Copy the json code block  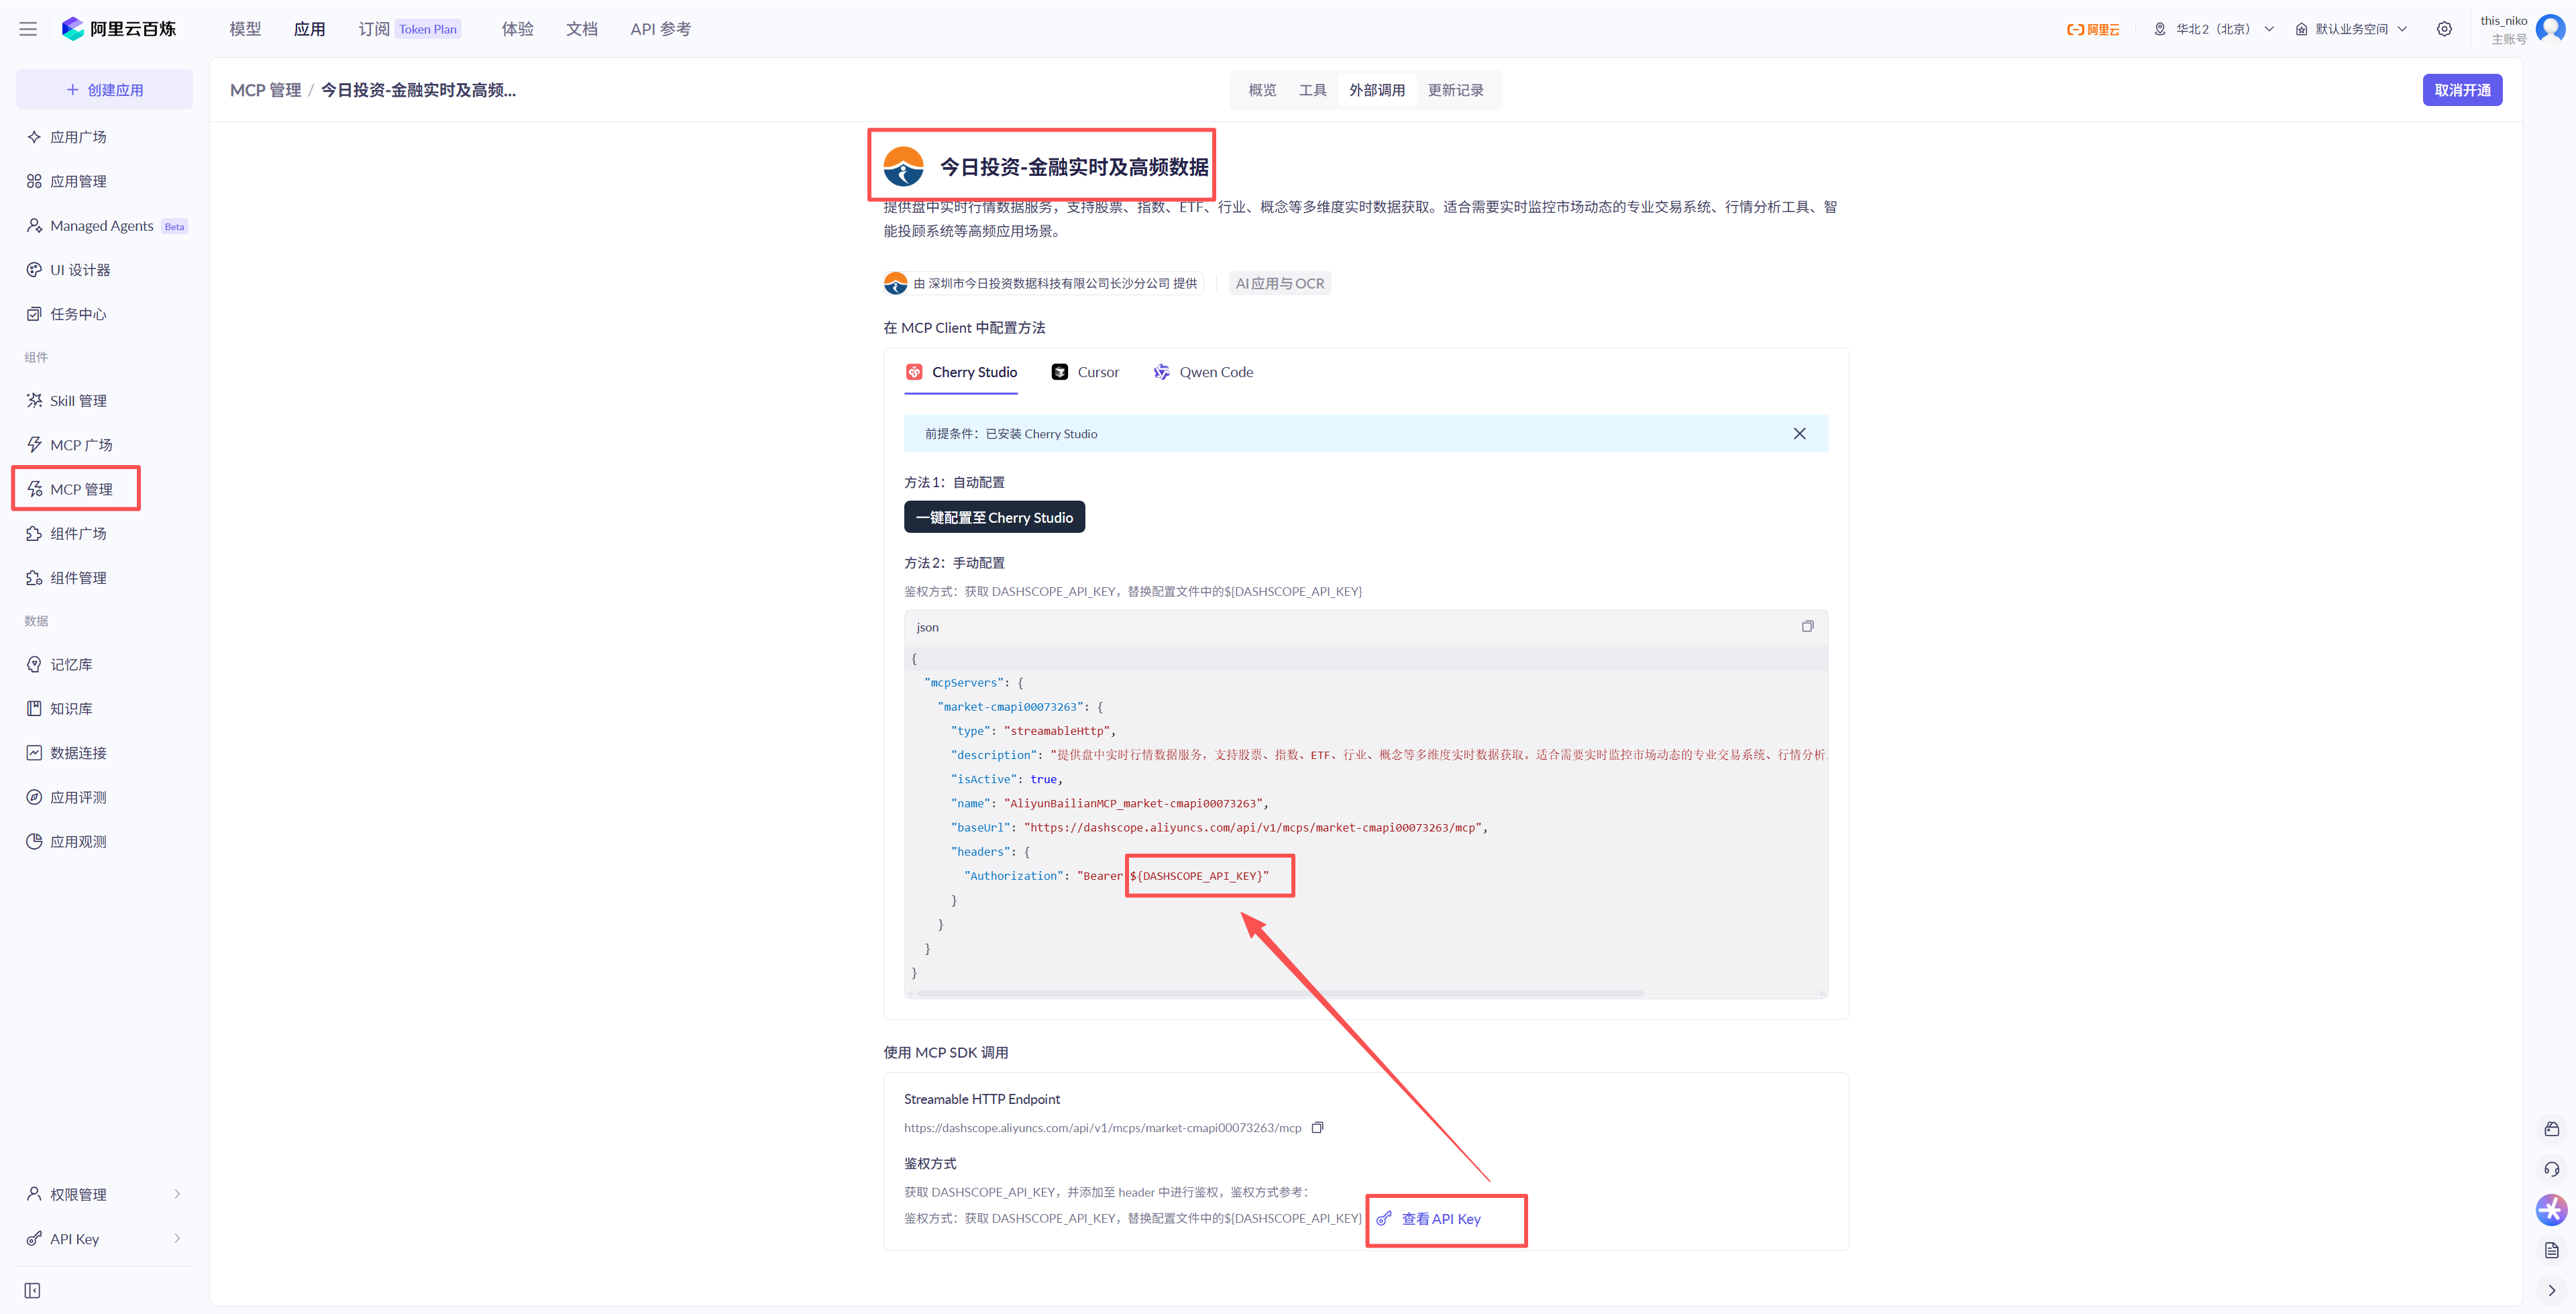(1807, 627)
